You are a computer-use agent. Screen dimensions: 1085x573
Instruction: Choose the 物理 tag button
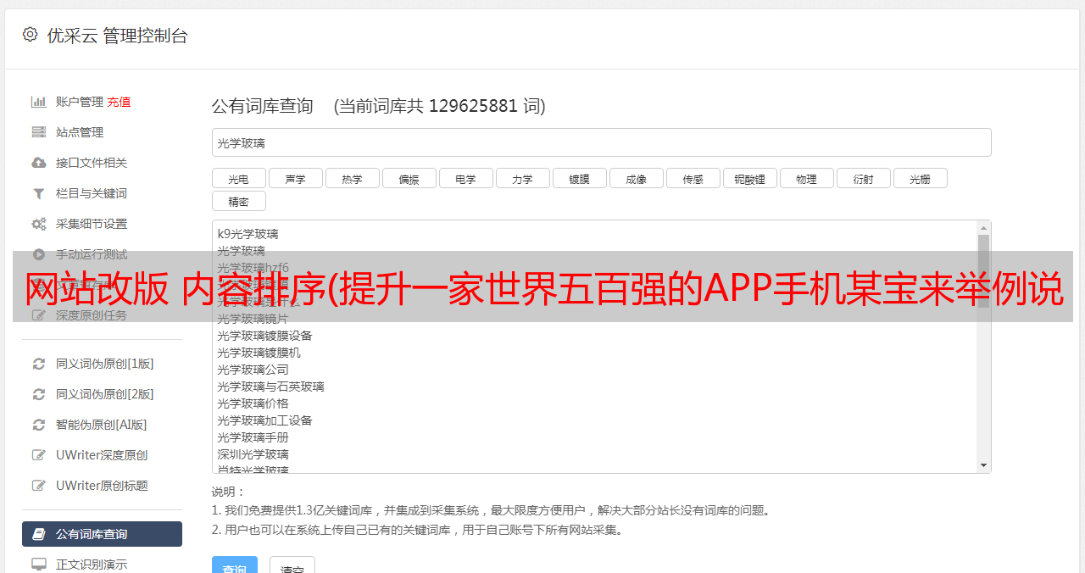coord(807,178)
